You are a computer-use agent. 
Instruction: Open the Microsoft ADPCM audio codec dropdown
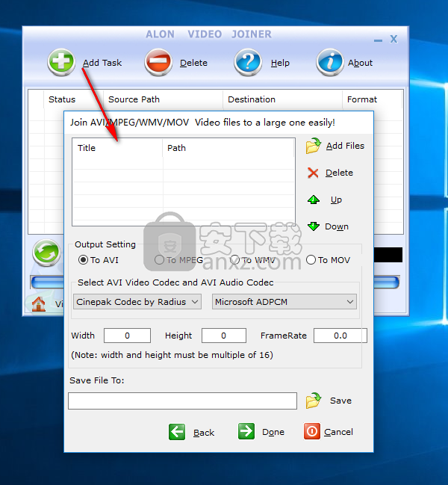point(284,302)
